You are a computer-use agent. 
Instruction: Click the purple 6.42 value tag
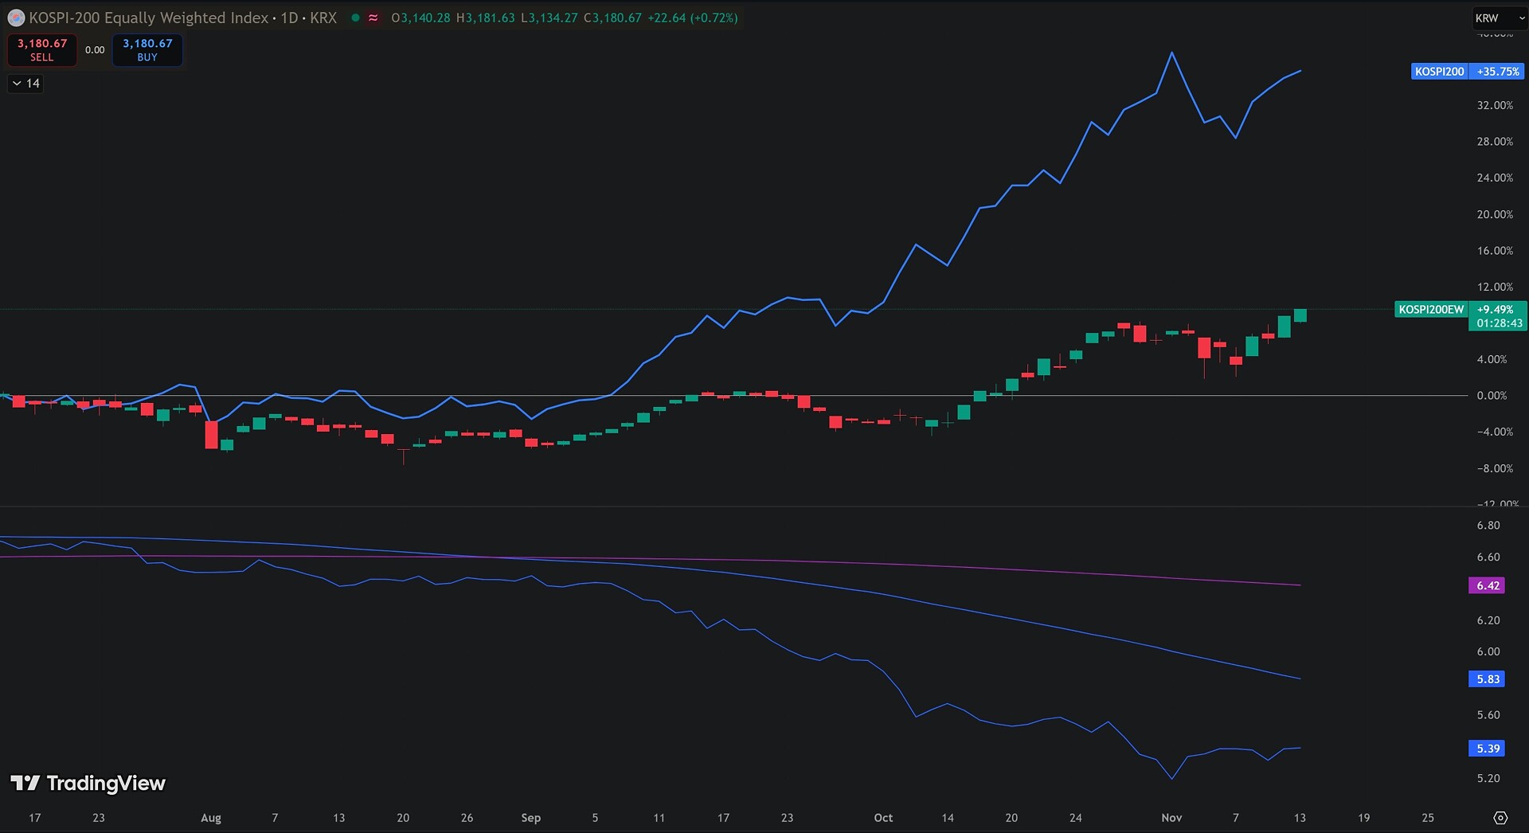(x=1488, y=585)
